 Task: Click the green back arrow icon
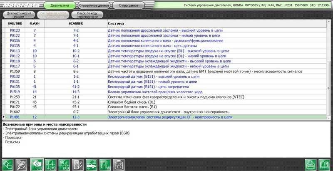(x=7, y=165)
